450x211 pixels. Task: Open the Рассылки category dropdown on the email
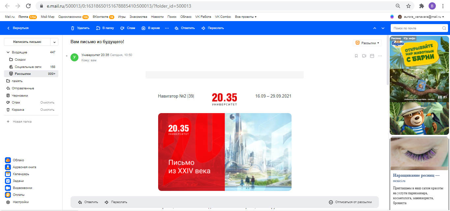[x=367, y=43]
